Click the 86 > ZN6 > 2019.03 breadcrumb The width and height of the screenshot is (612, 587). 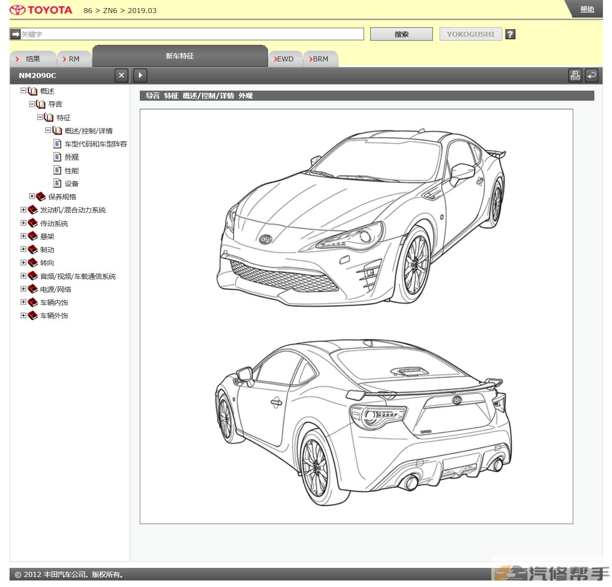pyautogui.click(x=120, y=11)
